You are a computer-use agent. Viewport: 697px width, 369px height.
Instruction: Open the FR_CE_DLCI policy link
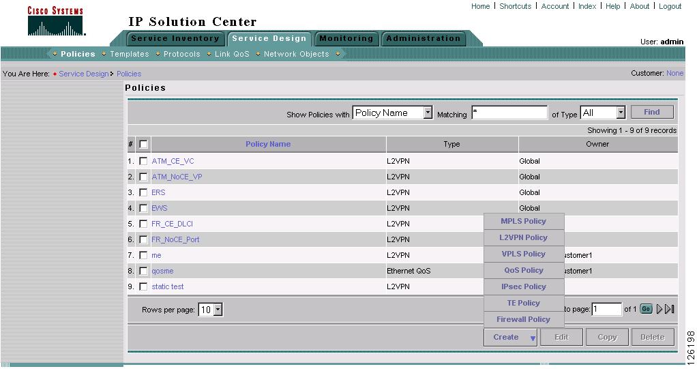tap(172, 224)
